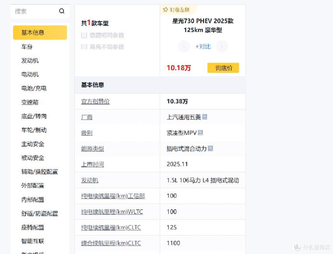Click the lookup icon next to 紧凑型MPV

tap(200, 133)
